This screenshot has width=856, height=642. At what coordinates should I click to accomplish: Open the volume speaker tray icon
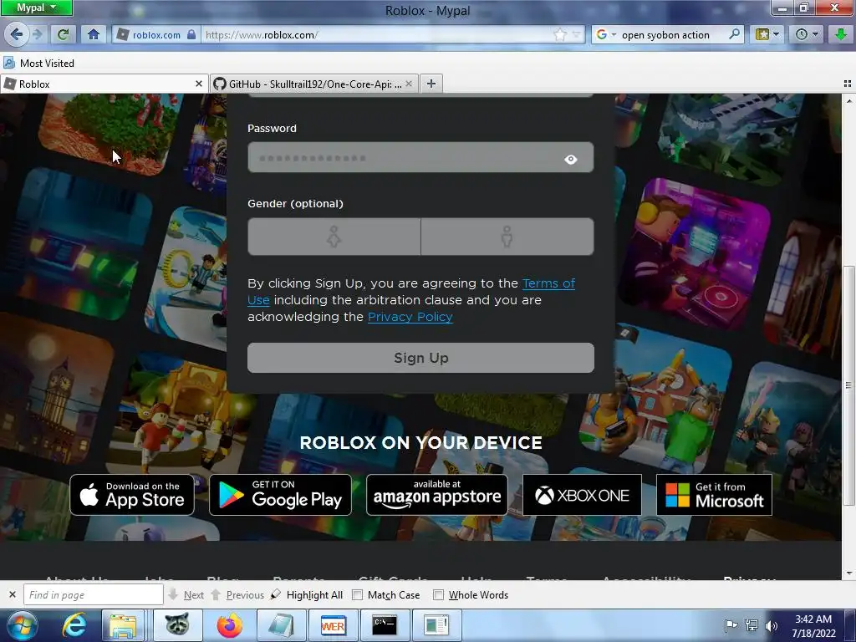pyautogui.click(x=771, y=625)
